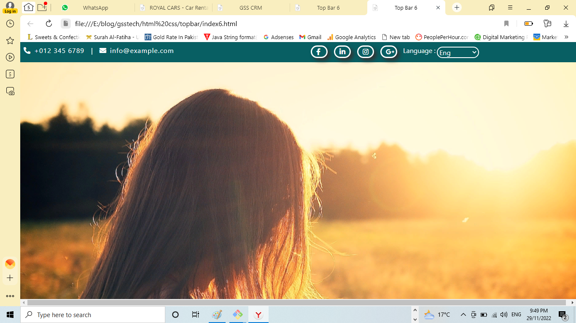
Task: Open the Gmail bookmark
Action: click(x=310, y=37)
